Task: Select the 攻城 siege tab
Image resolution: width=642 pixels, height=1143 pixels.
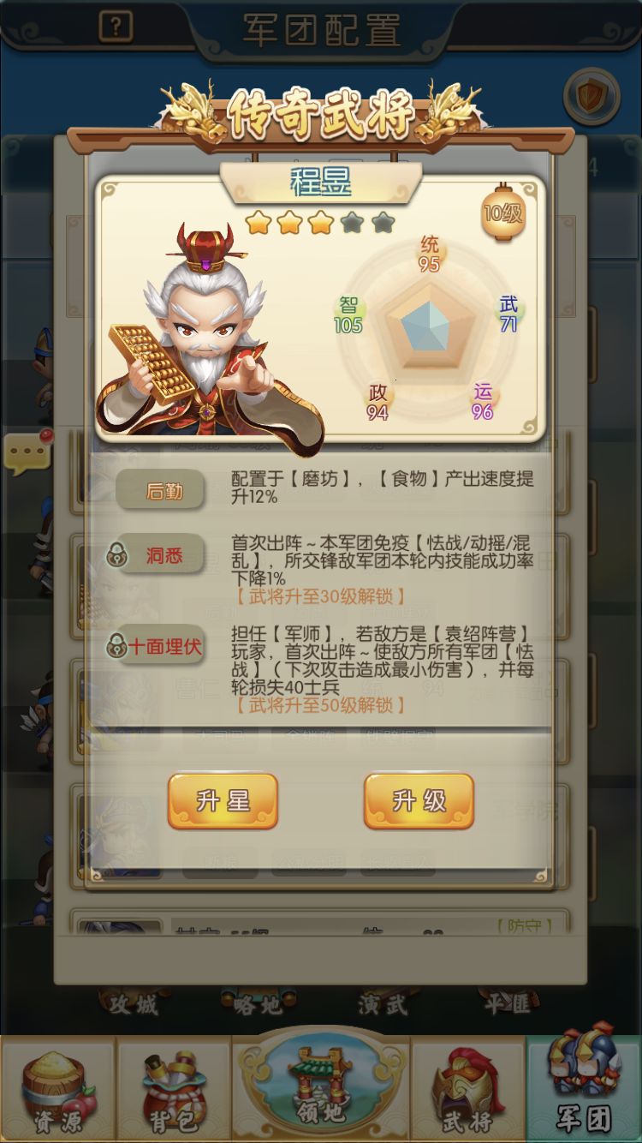Action: [x=133, y=1003]
